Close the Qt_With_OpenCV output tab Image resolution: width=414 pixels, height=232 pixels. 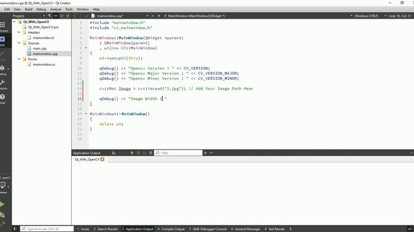click(102, 159)
